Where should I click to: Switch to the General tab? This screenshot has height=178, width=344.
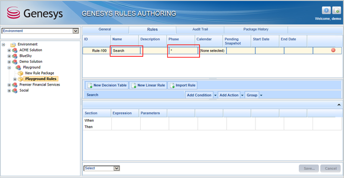click(105, 30)
